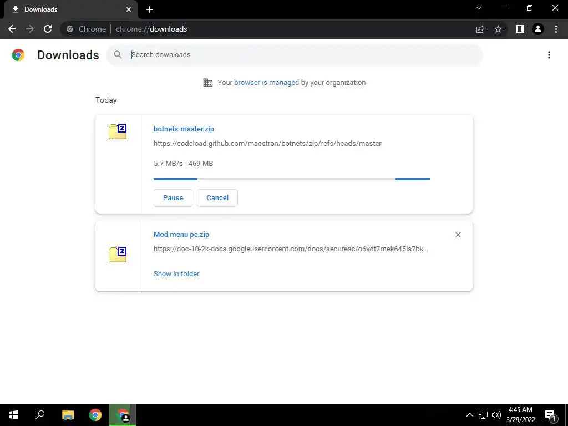Open the botnets-master.zip file link
The width and height of the screenshot is (568, 426).
point(184,129)
